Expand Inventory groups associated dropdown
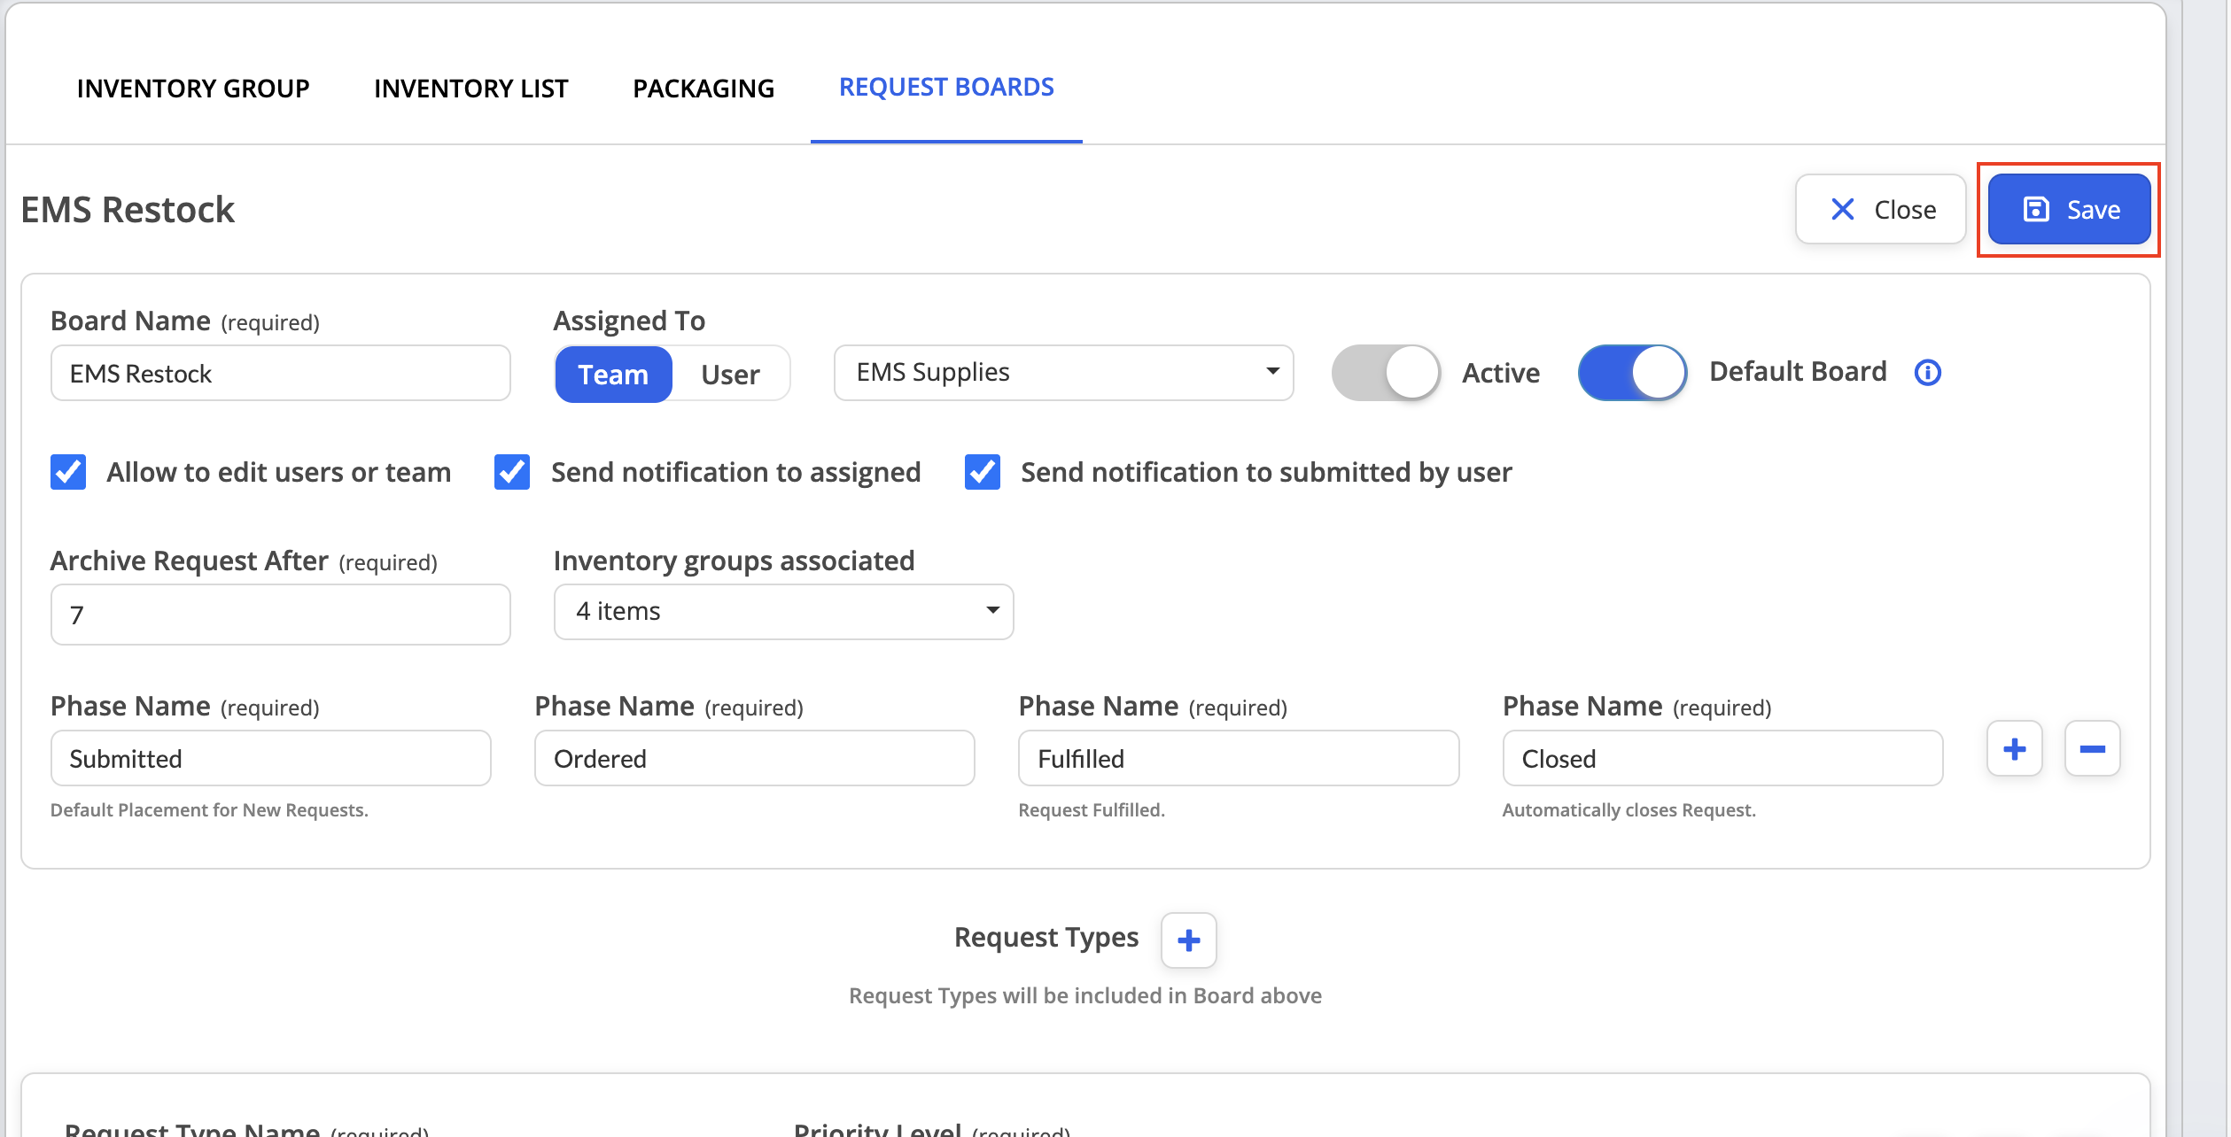2231x1137 pixels. (783, 612)
